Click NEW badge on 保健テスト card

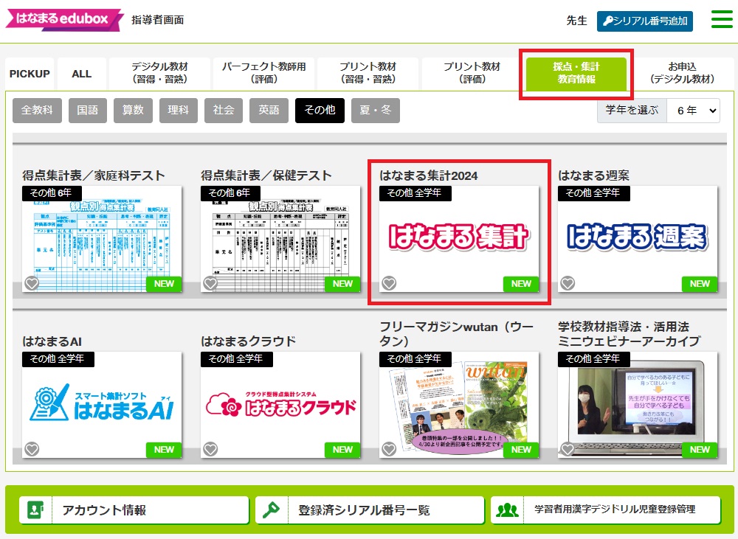342,284
